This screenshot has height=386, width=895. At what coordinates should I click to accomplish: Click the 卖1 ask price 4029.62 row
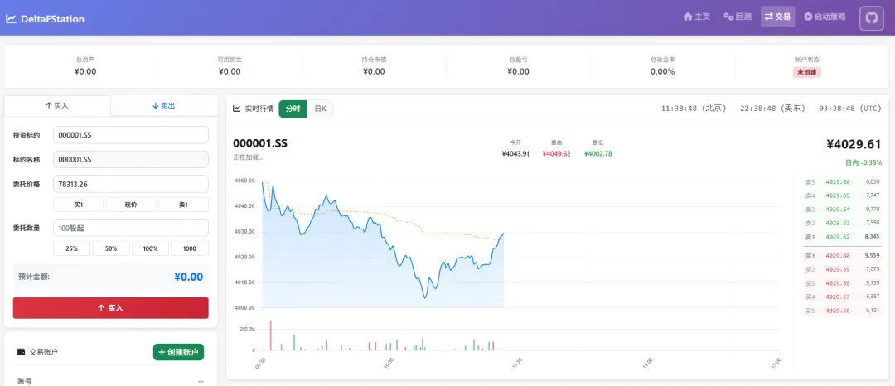[x=842, y=237]
